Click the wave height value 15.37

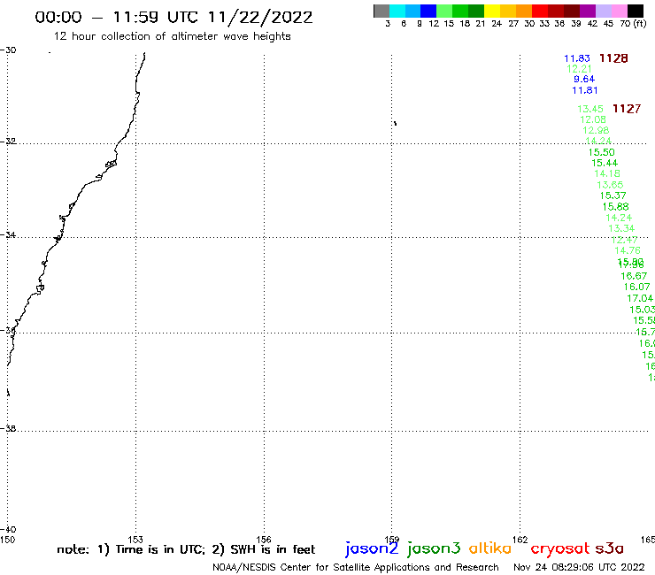point(613,195)
